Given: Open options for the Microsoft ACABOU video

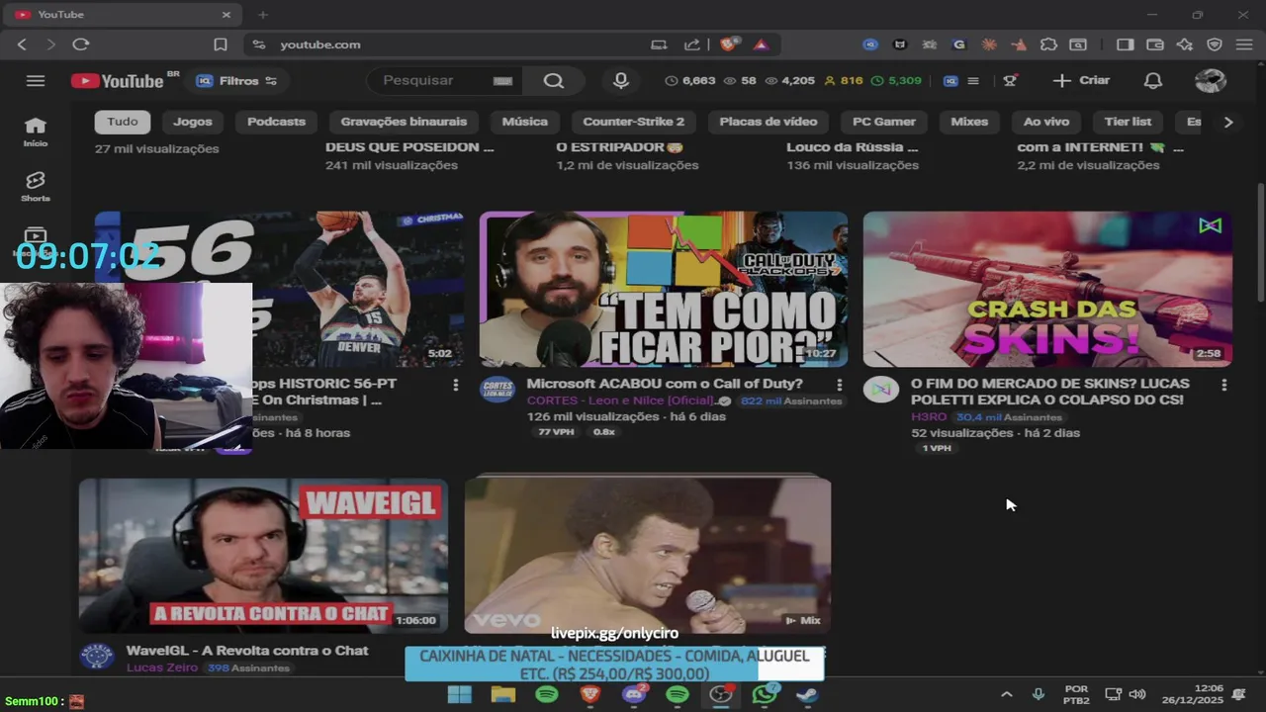Looking at the screenshot, I should pyautogui.click(x=839, y=385).
